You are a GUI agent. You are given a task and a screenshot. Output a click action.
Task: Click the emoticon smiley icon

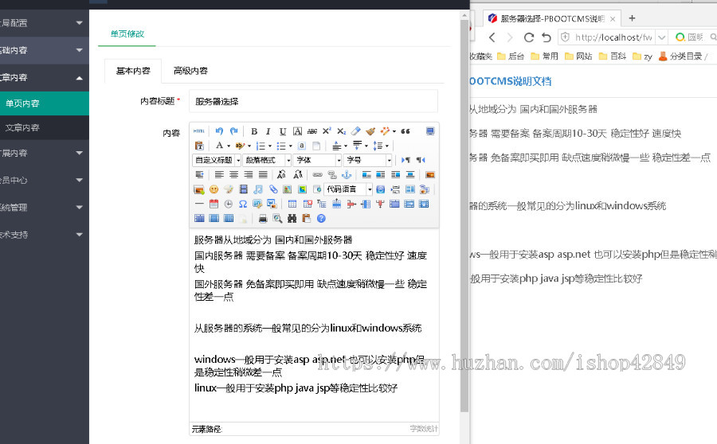pyautogui.click(x=214, y=189)
